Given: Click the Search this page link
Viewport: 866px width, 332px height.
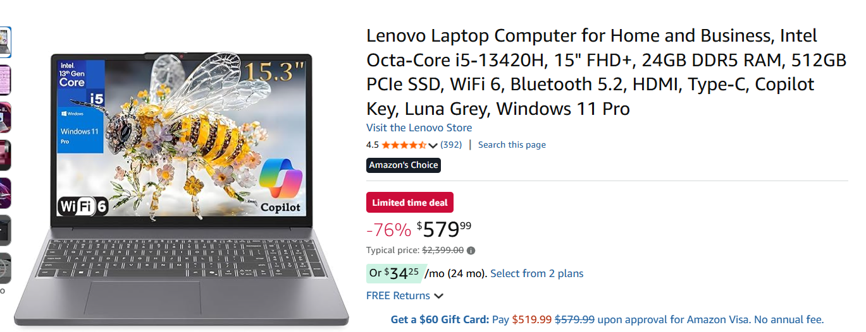Looking at the screenshot, I should coord(511,145).
